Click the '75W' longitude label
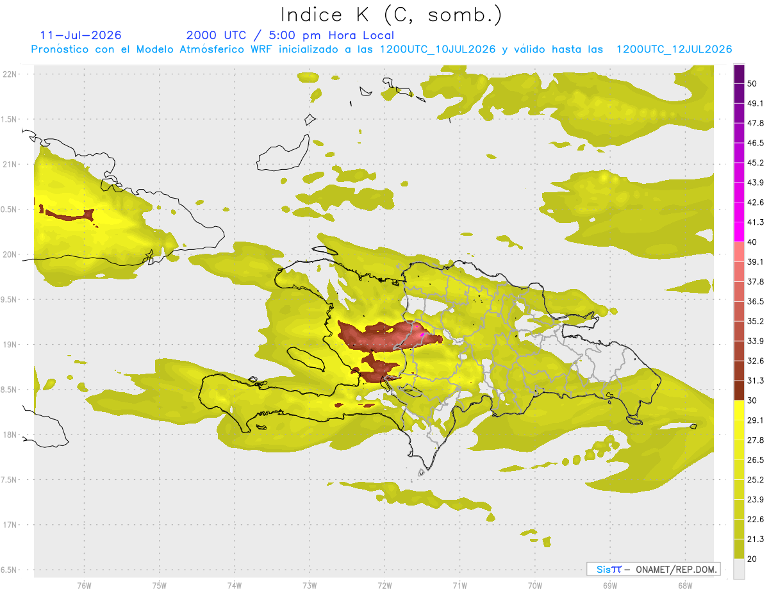 tap(159, 586)
